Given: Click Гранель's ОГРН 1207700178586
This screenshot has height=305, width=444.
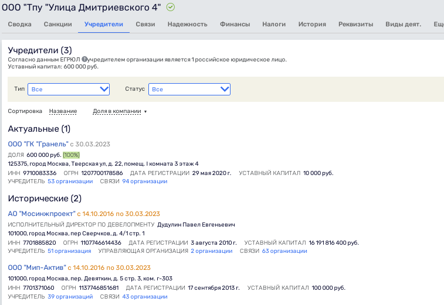Looking at the screenshot, I should pos(102,173).
